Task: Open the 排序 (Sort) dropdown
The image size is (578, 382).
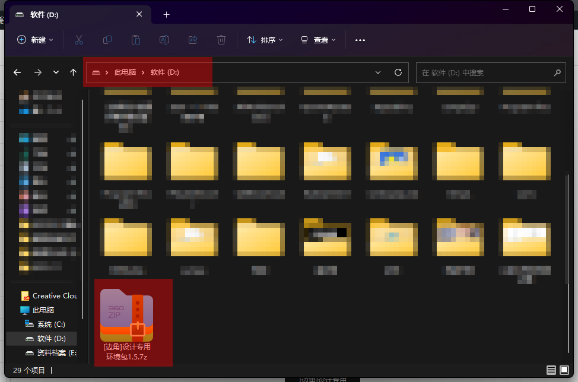Action: [265, 40]
